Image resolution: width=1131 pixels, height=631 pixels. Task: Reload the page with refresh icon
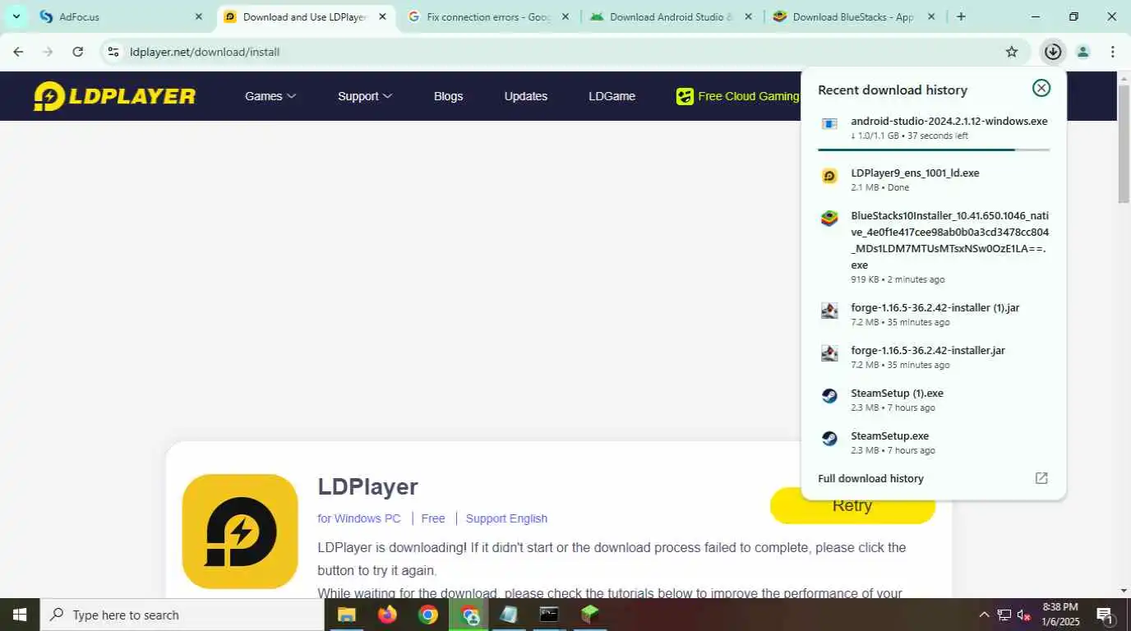coord(77,52)
